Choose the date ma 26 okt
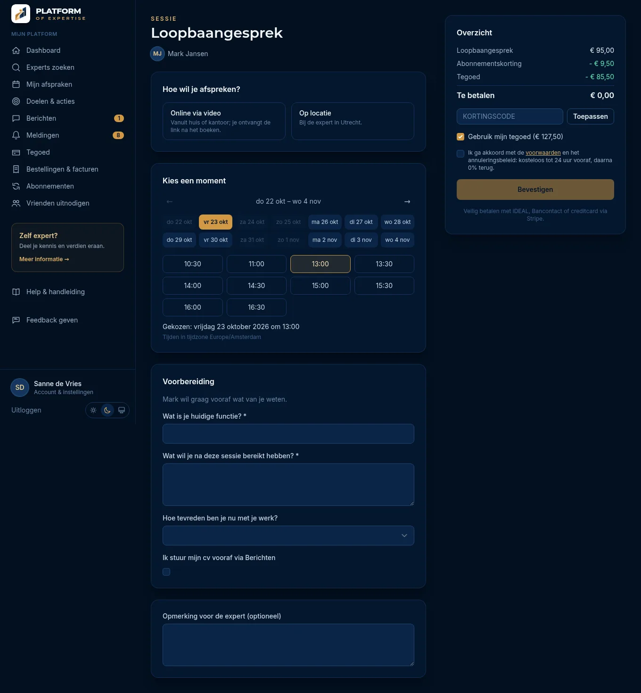The height and width of the screenshot is (693, 641). pos(325,222)
